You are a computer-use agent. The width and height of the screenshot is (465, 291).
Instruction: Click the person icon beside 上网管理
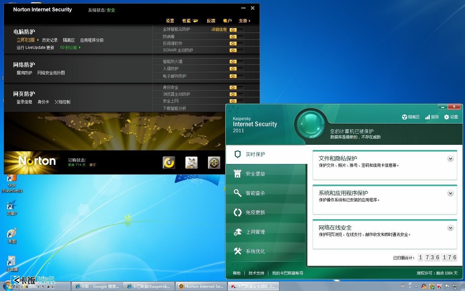(x=237, y=232)
